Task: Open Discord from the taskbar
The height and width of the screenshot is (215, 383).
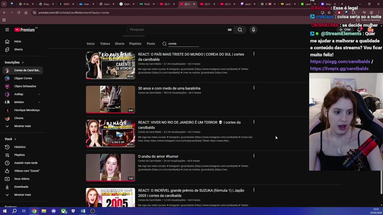Action: (x=54, y=211)
